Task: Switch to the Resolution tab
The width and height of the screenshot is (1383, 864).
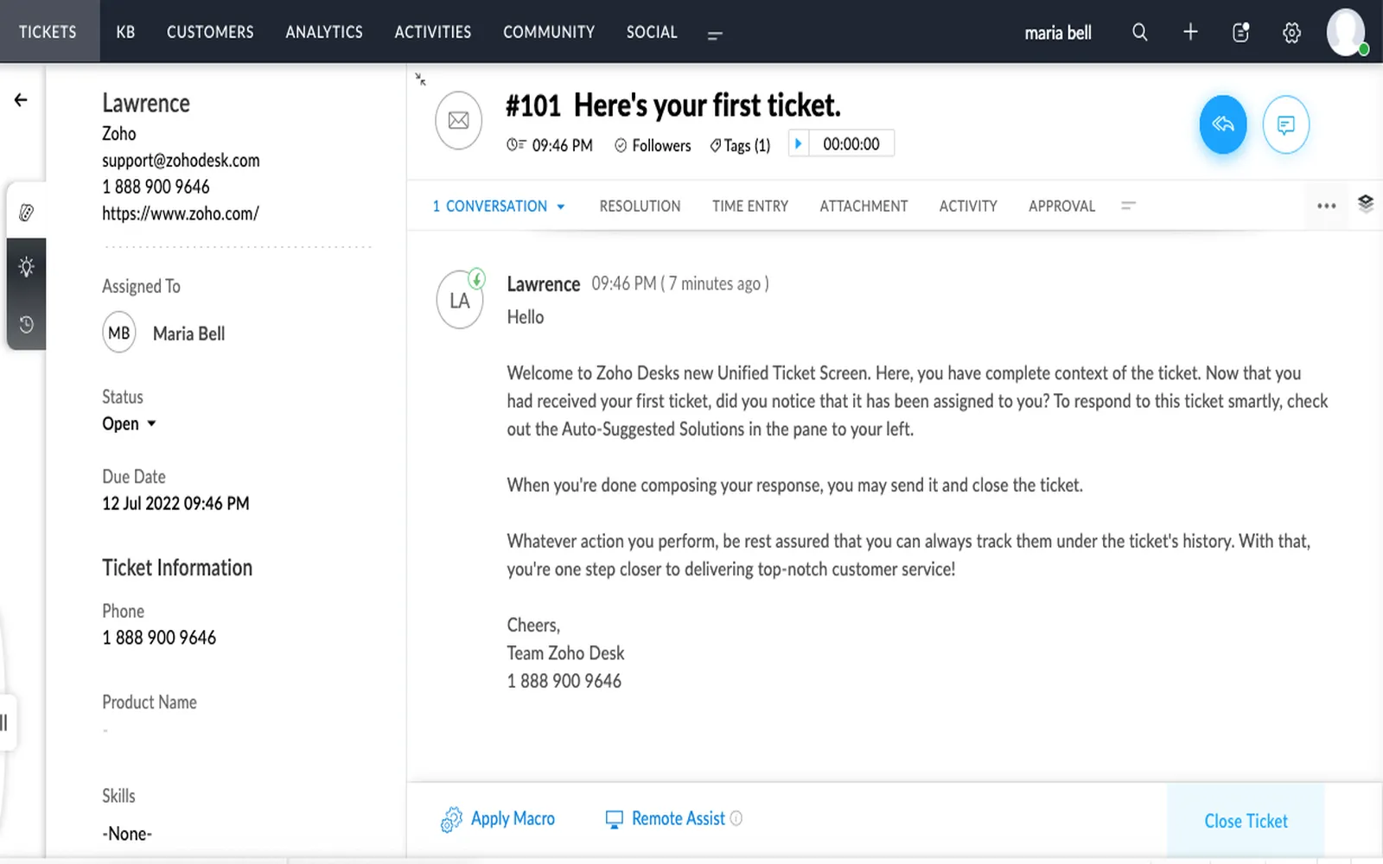Action: click(x=640, y=206)
